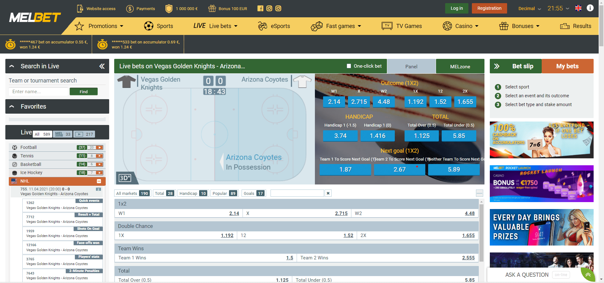Open Decimal odds format dropdown

coord(530,8)
